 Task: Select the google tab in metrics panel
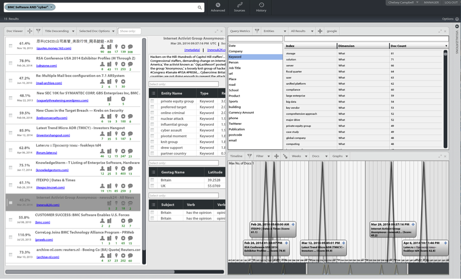pyautogui.click(x=331, y=31)
